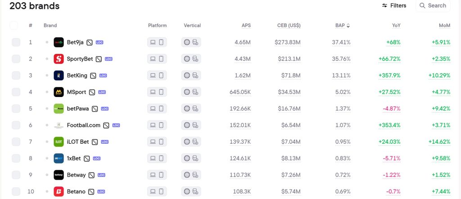
Task: Click the dice icon next to BetKing
Action: tap(93, 76)
